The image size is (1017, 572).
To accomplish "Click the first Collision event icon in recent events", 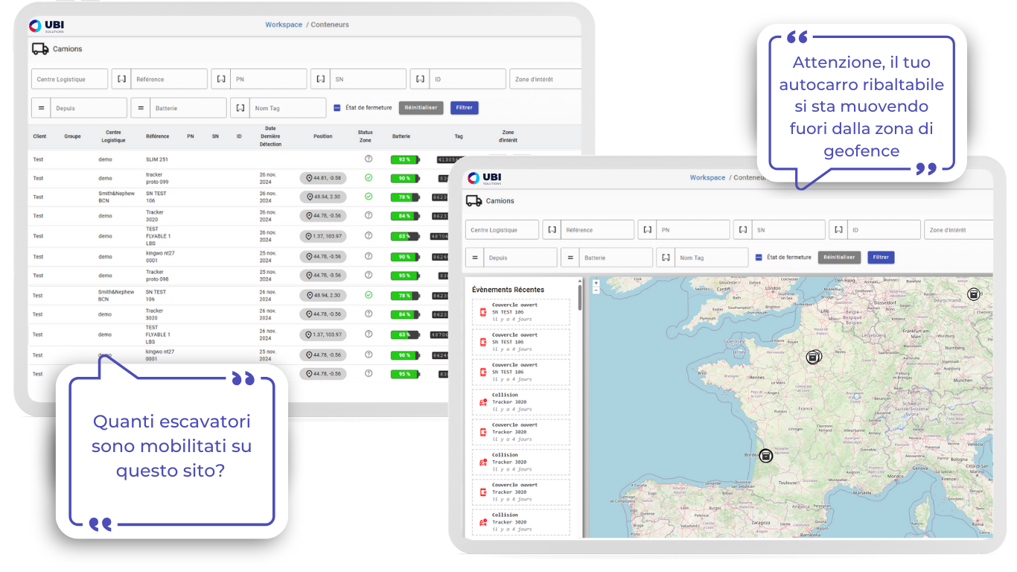I will [483, 402].
